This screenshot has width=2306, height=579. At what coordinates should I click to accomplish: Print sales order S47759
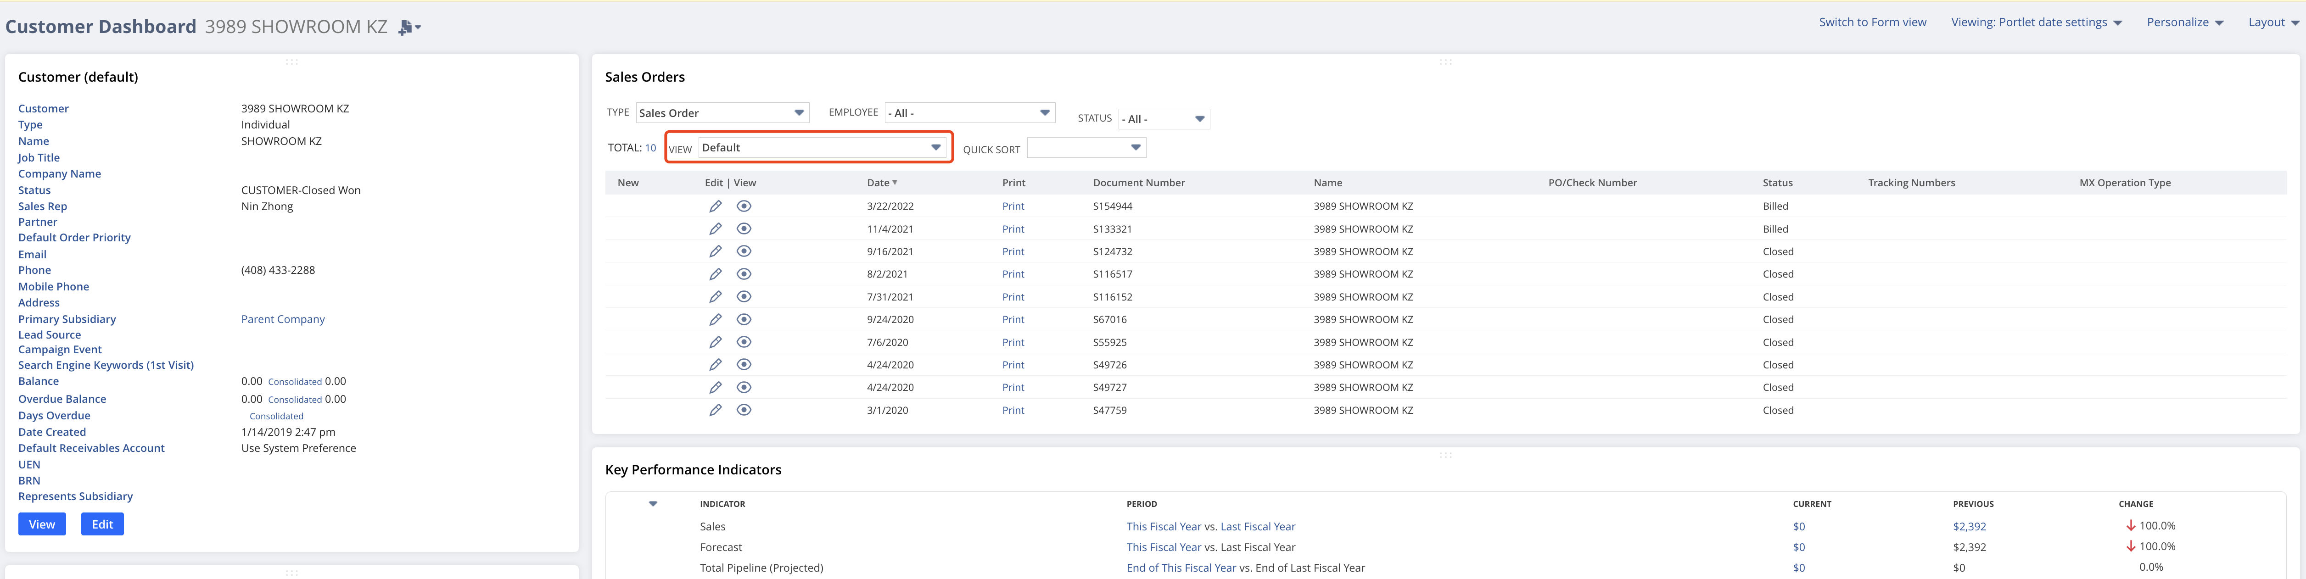click(x=1013, y=410)
